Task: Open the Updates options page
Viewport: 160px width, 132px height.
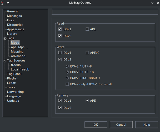Action: [x=13, y=101]
